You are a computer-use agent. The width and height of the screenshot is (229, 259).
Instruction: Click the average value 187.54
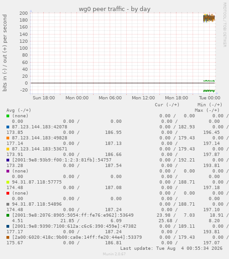pyautogui.click(x=113, y=166)
